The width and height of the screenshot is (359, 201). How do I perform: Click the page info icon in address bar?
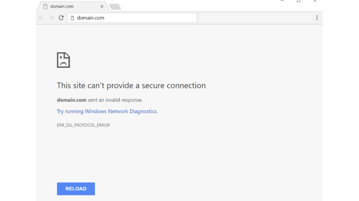click(x=72, y=18)
